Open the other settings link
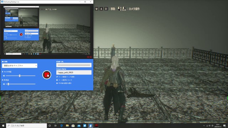Viewport: 228px width, 128px height. (64, 83)
